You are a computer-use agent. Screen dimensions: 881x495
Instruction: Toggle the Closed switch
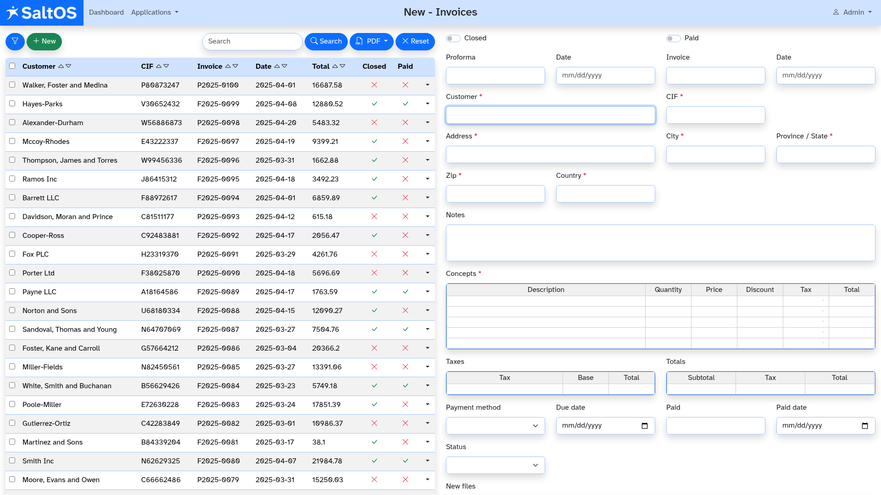point(453,38)
